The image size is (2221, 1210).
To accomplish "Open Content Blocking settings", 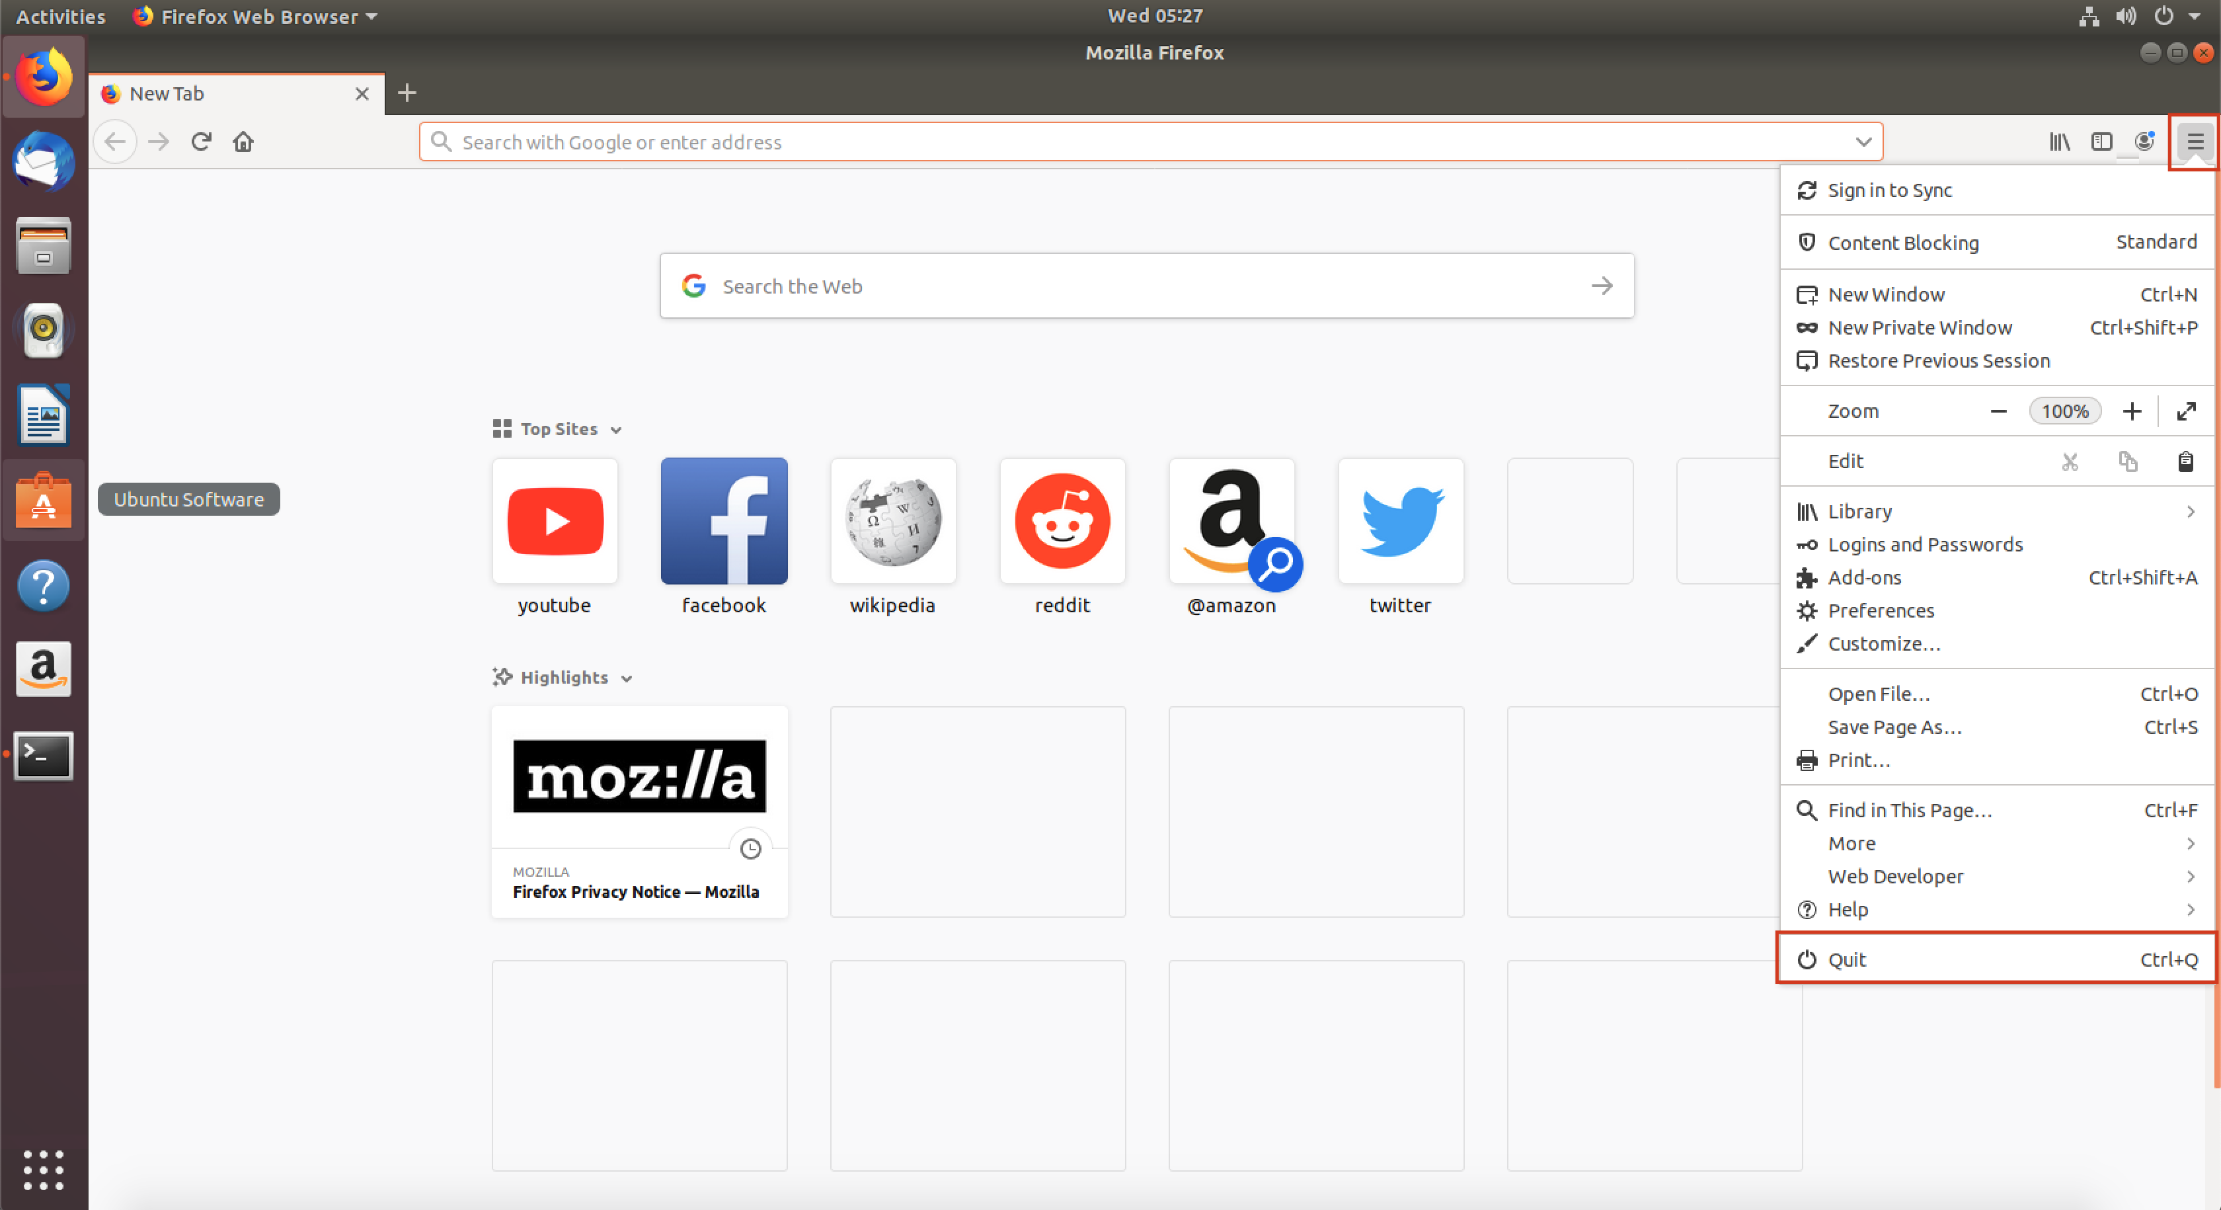I will pos(1996,243).
